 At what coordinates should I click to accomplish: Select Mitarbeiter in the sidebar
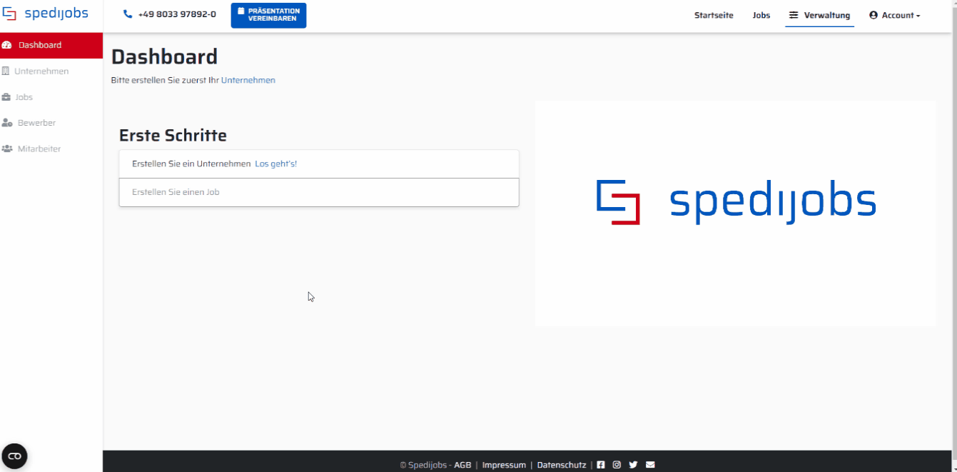pos(39,149)
